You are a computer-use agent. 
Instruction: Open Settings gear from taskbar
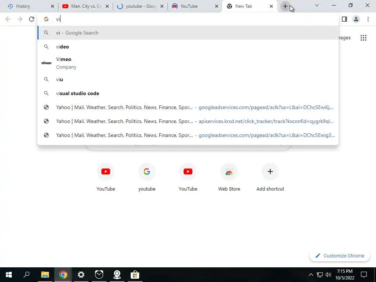(x=81, y=275)
